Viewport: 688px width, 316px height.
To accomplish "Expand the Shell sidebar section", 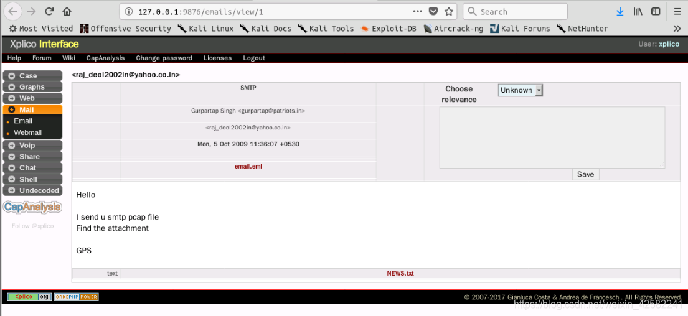I will tap(32, 179).
